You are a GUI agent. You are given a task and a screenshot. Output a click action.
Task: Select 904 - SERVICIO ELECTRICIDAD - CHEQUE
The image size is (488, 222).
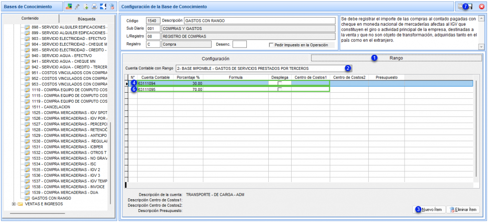tap(69, 44)
